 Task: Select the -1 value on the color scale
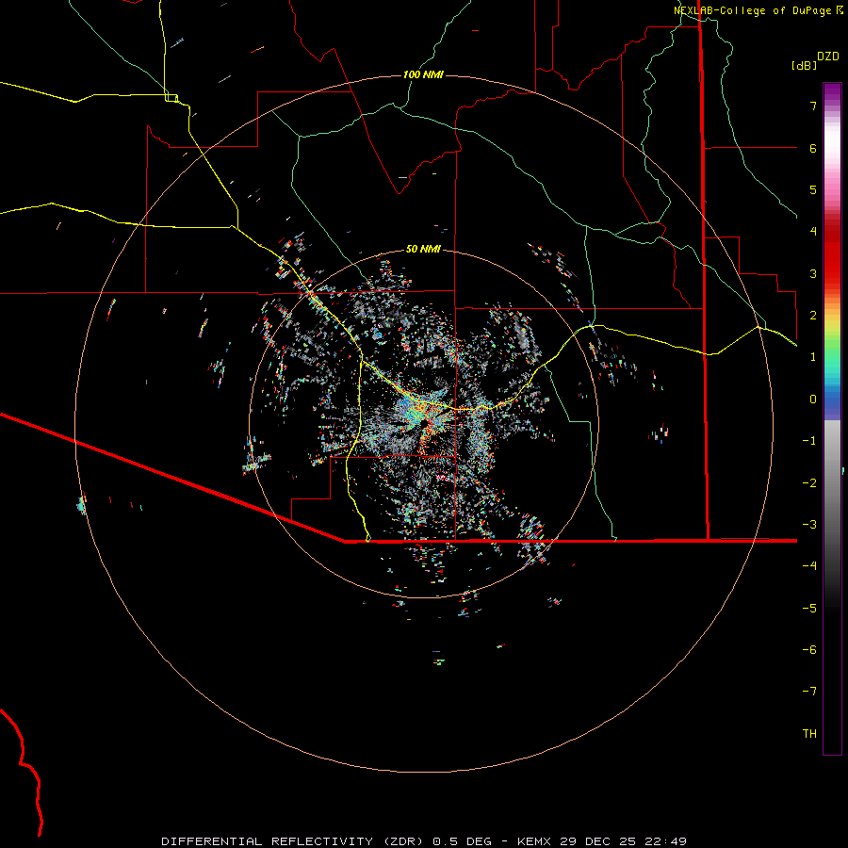[x=809, y=441]
